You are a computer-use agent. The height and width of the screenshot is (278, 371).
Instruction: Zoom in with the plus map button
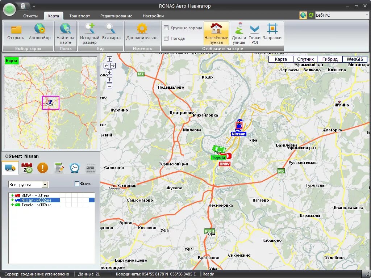click(x=109, y=80)
